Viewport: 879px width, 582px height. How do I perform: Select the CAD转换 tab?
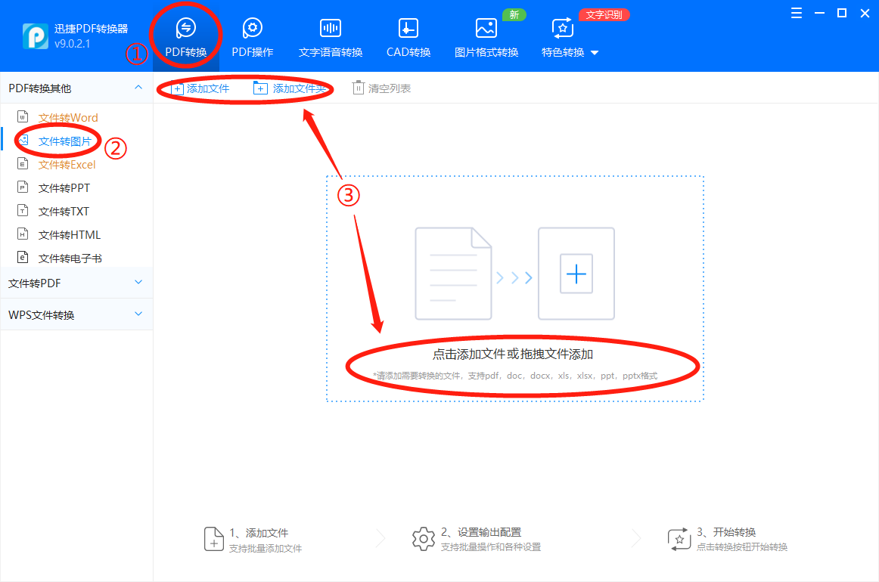(x=408, y=37)
